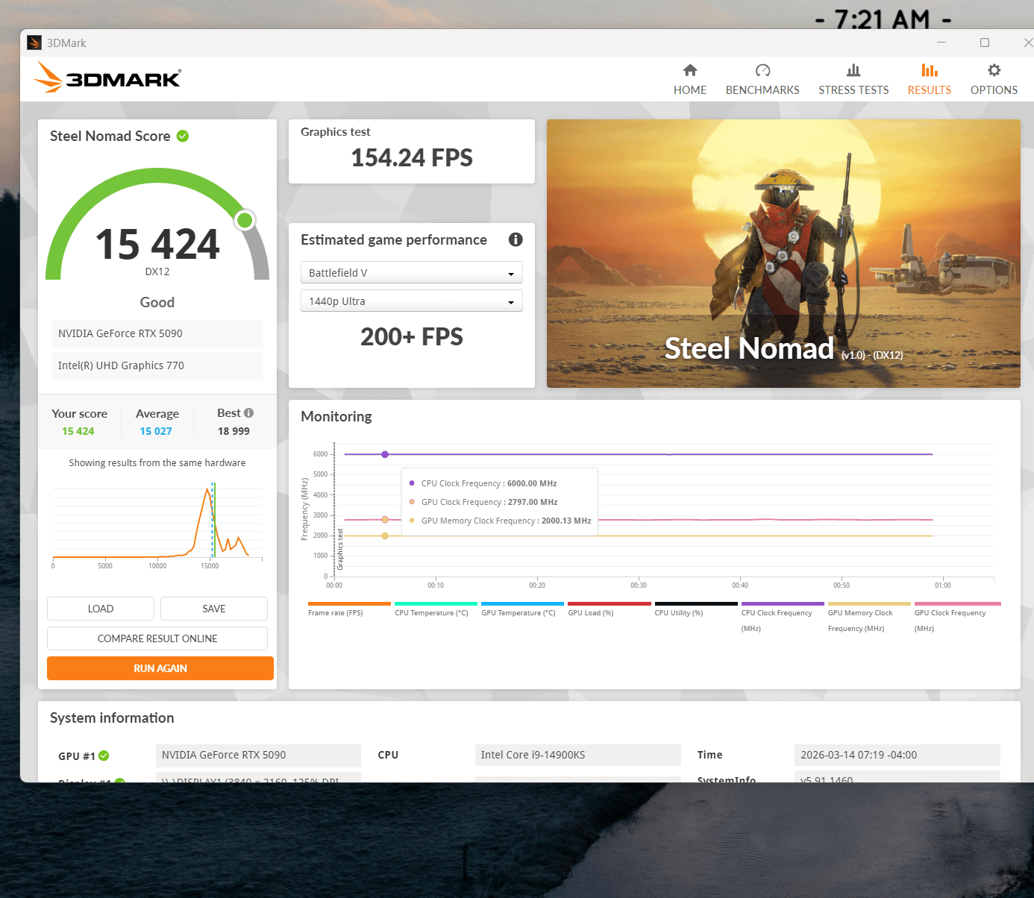
Task: Open Stress Tests bar chart icon
Action: click(x=853, y=71)
